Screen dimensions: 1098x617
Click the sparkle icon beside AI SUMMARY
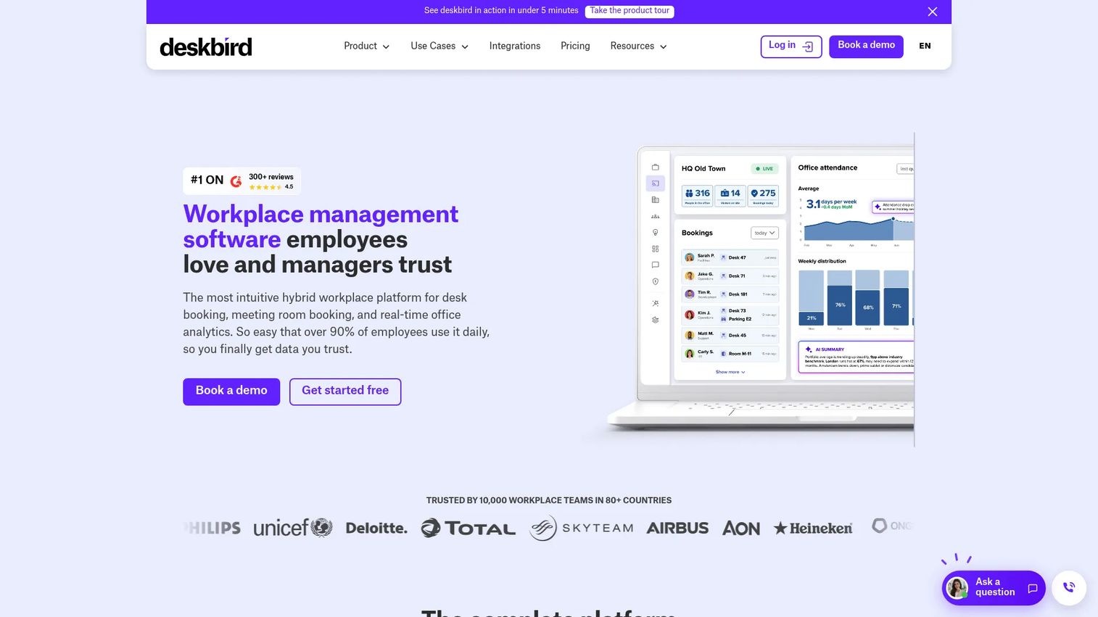808,349
